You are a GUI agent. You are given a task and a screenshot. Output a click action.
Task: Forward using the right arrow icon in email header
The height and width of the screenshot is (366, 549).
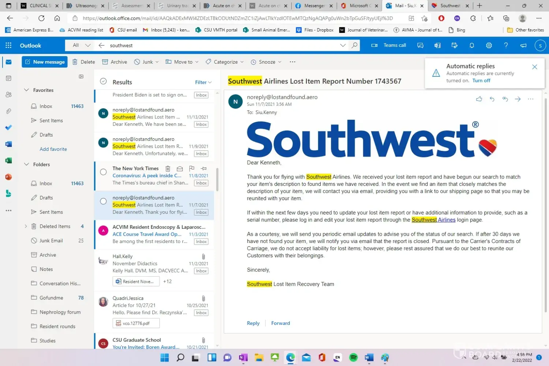518,99
